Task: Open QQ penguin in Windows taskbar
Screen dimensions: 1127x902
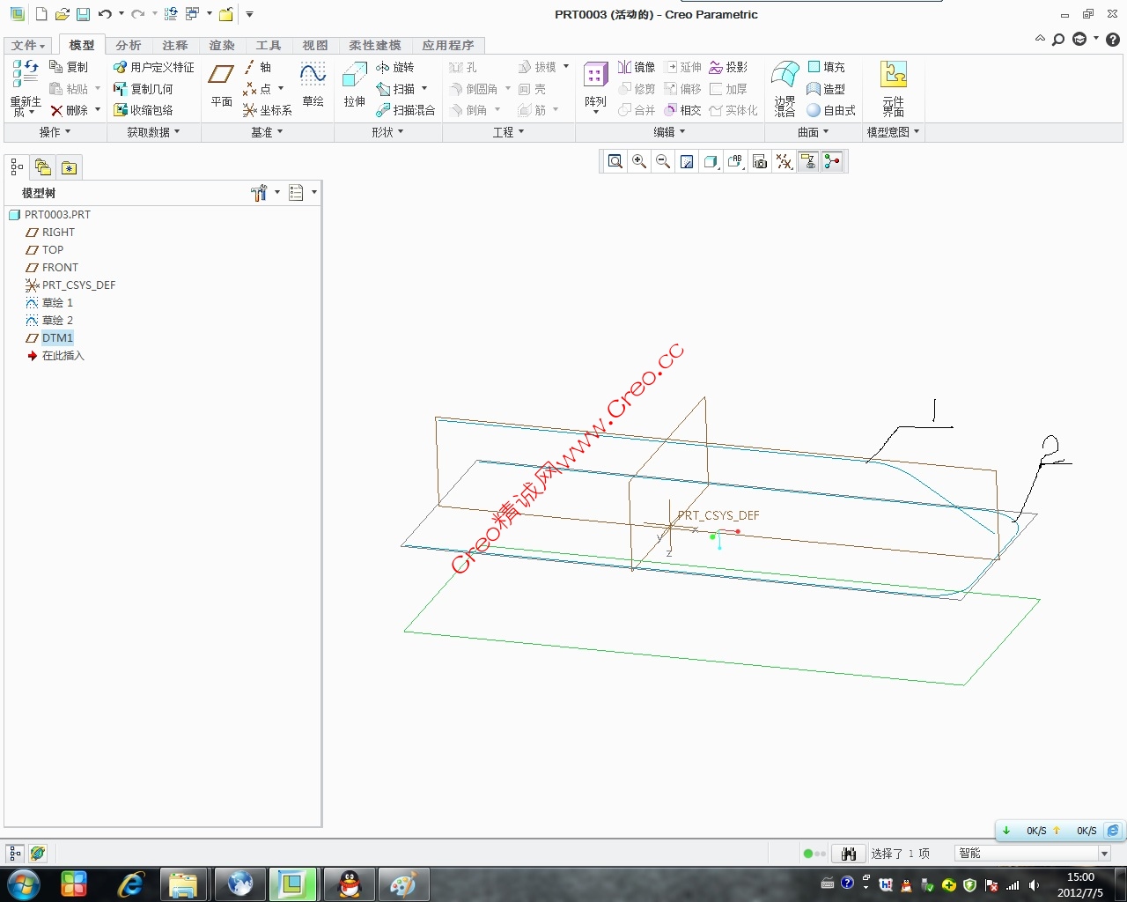Action: pos(350,884)
